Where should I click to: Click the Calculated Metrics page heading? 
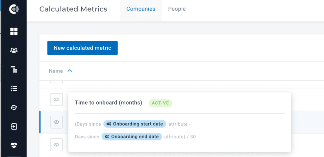pyautogui.click(x=73, y=9)
